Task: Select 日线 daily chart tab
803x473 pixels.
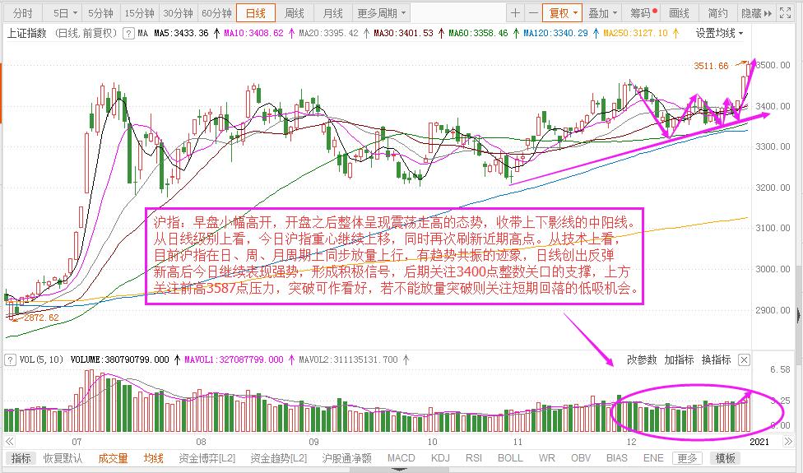Action: pyautogui.click(x=256, y=13)
